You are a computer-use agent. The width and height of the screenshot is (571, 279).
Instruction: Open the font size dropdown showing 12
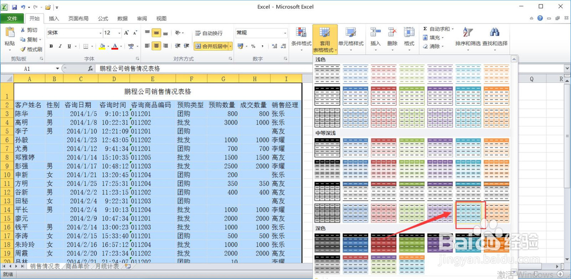119,33
